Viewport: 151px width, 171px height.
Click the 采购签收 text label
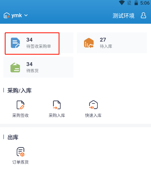pyautogui.click(x=20, y=115)
